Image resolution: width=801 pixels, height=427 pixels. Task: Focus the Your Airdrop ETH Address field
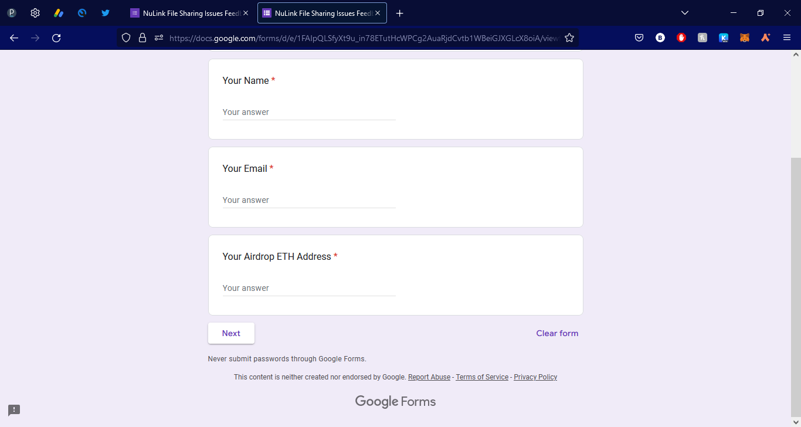[x=308, y=288]
